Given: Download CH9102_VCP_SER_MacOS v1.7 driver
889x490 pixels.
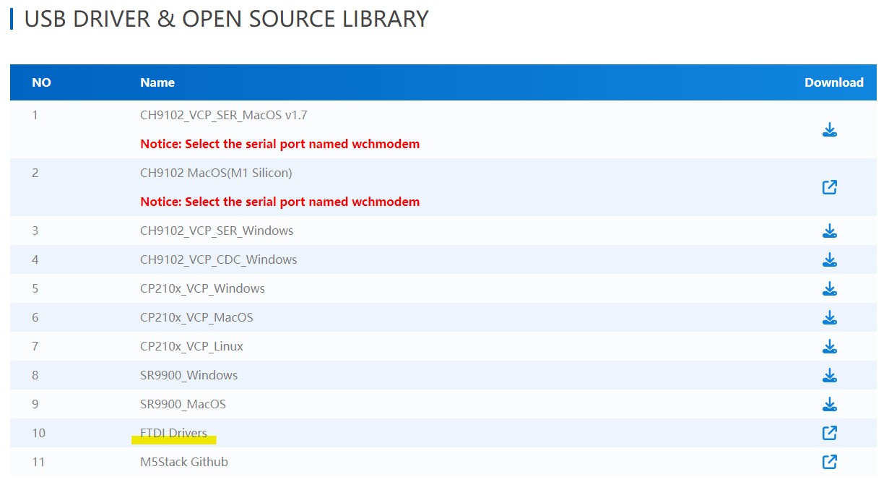Looking at the screenshot, I should [x=830, y=130].
